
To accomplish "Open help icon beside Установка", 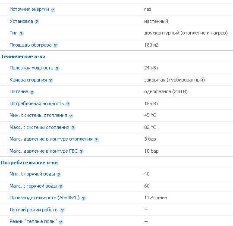I will (37, 22).
